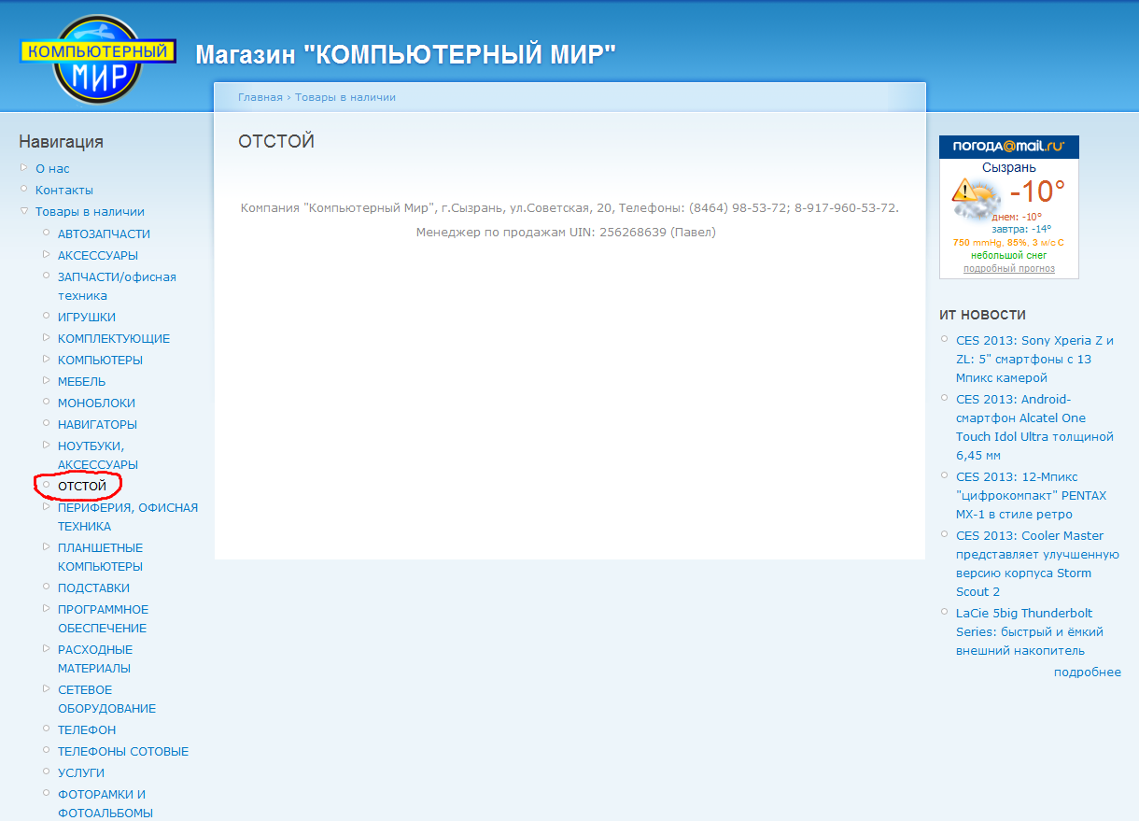
Task: Expand the ПРОГРАММНОЕ ОБЕСПЕЧЕНИЕ arrow
Action: coord(47,608)
